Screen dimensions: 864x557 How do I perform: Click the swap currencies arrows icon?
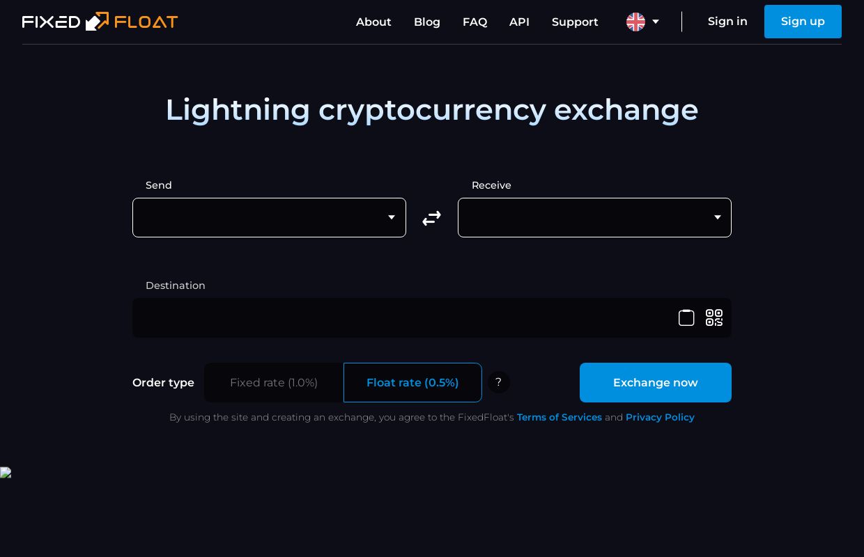point(431,217)
